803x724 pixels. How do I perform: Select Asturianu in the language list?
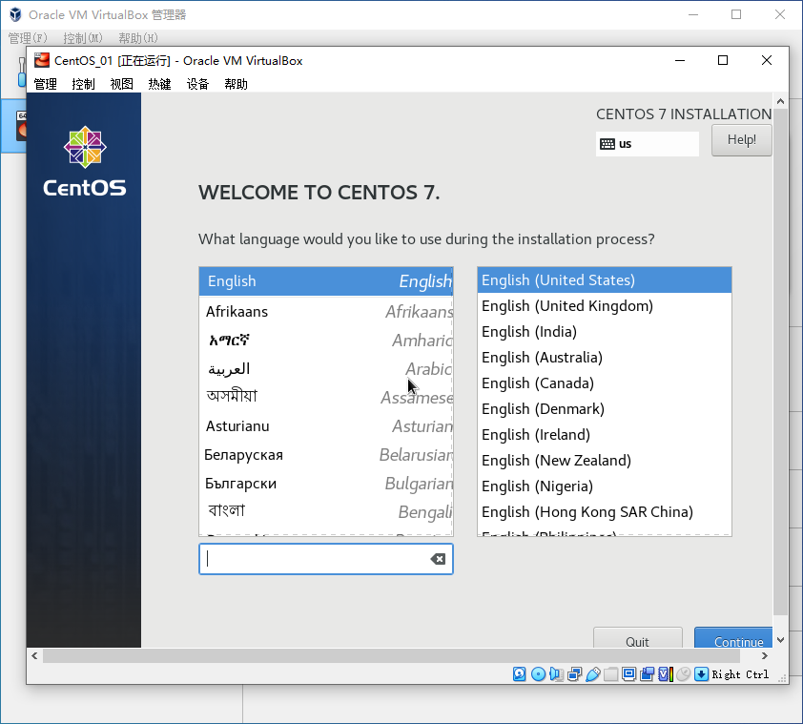tap(326, 425)
